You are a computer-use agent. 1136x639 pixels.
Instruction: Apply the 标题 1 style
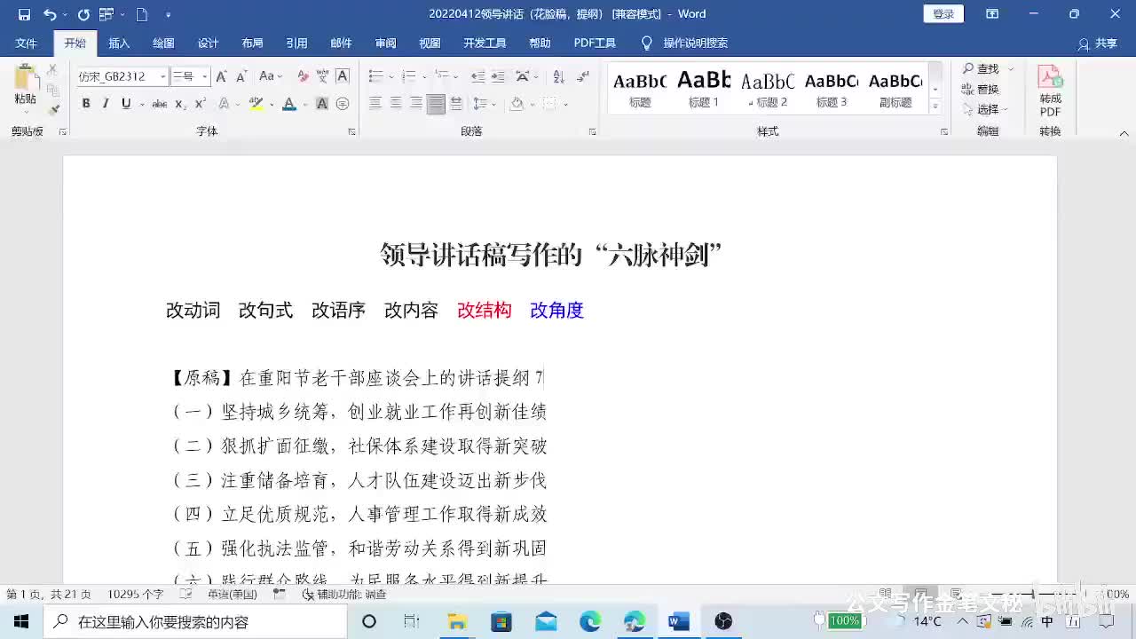coord(704,88)
